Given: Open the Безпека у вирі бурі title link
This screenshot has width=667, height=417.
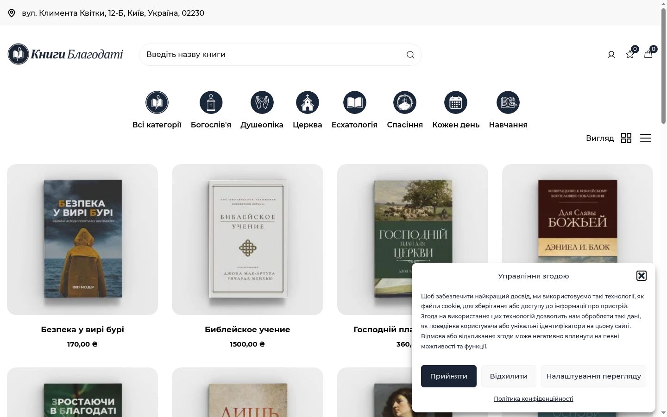Looking at the screenshot, I should pos(82,329).
